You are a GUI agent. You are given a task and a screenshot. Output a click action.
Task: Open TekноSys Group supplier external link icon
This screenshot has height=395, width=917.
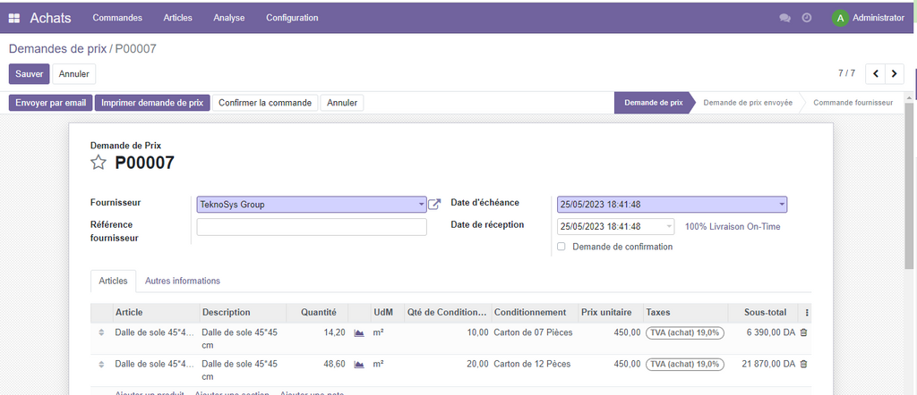[x=434, y=205]
